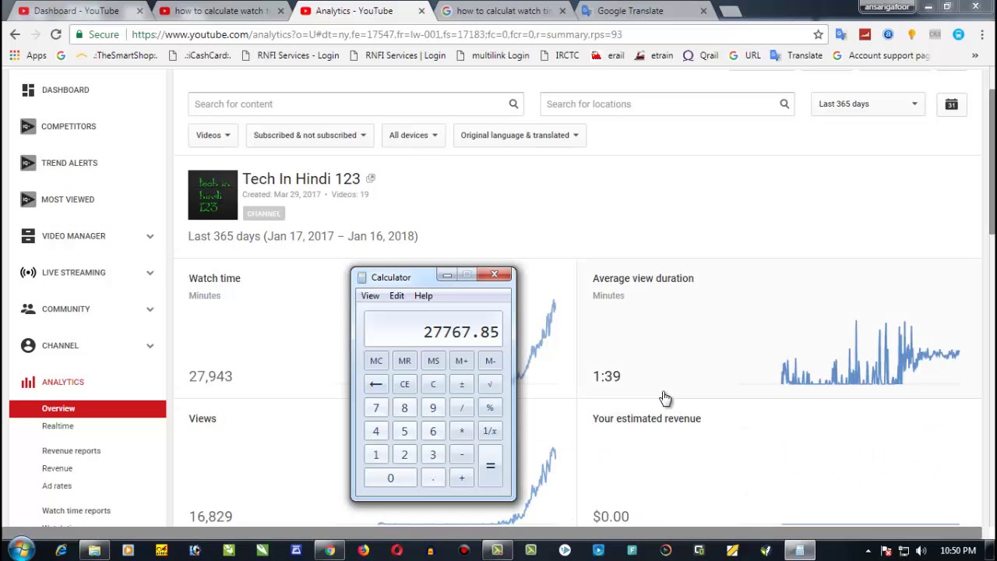
Task: Bookmark this page with the star icon
Action: [818, 34]
